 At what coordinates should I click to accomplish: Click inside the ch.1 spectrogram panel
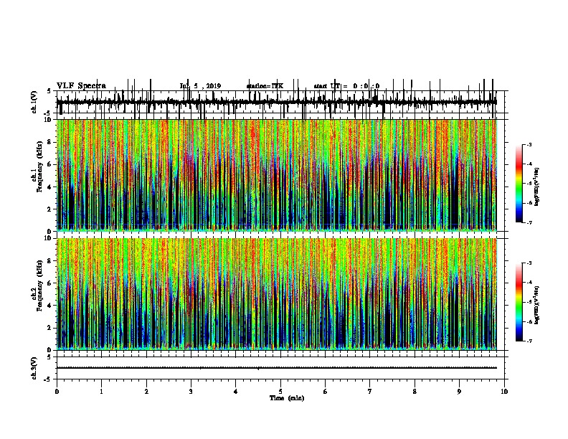277,175
